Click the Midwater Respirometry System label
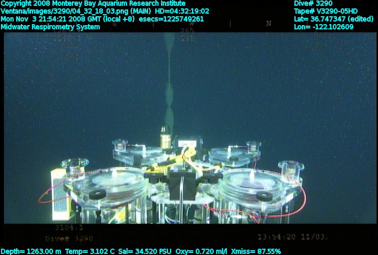This screenshot has height=255, width=378. (50, 27)
